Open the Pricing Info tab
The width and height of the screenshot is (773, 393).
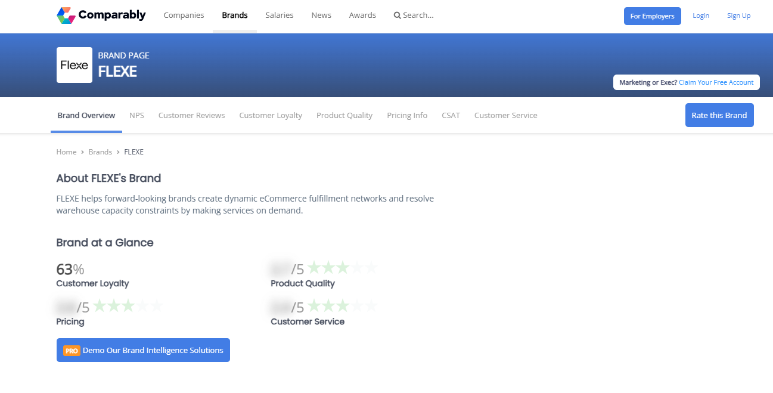(x=407, y=116)
